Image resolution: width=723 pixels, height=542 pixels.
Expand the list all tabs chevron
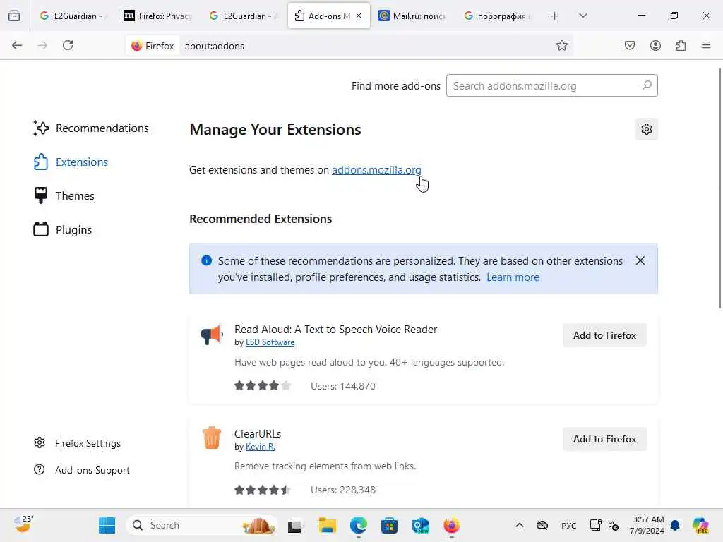[583, 16]
